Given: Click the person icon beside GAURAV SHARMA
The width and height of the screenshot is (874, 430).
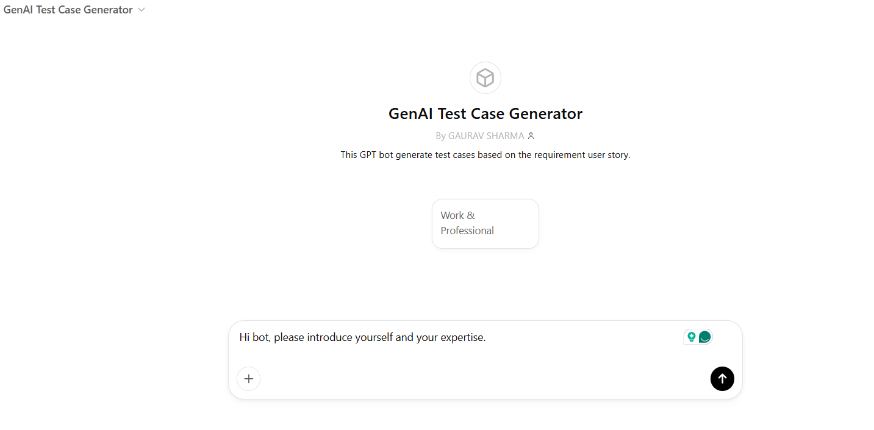Looking at the screenshot, I should (531, 135).
